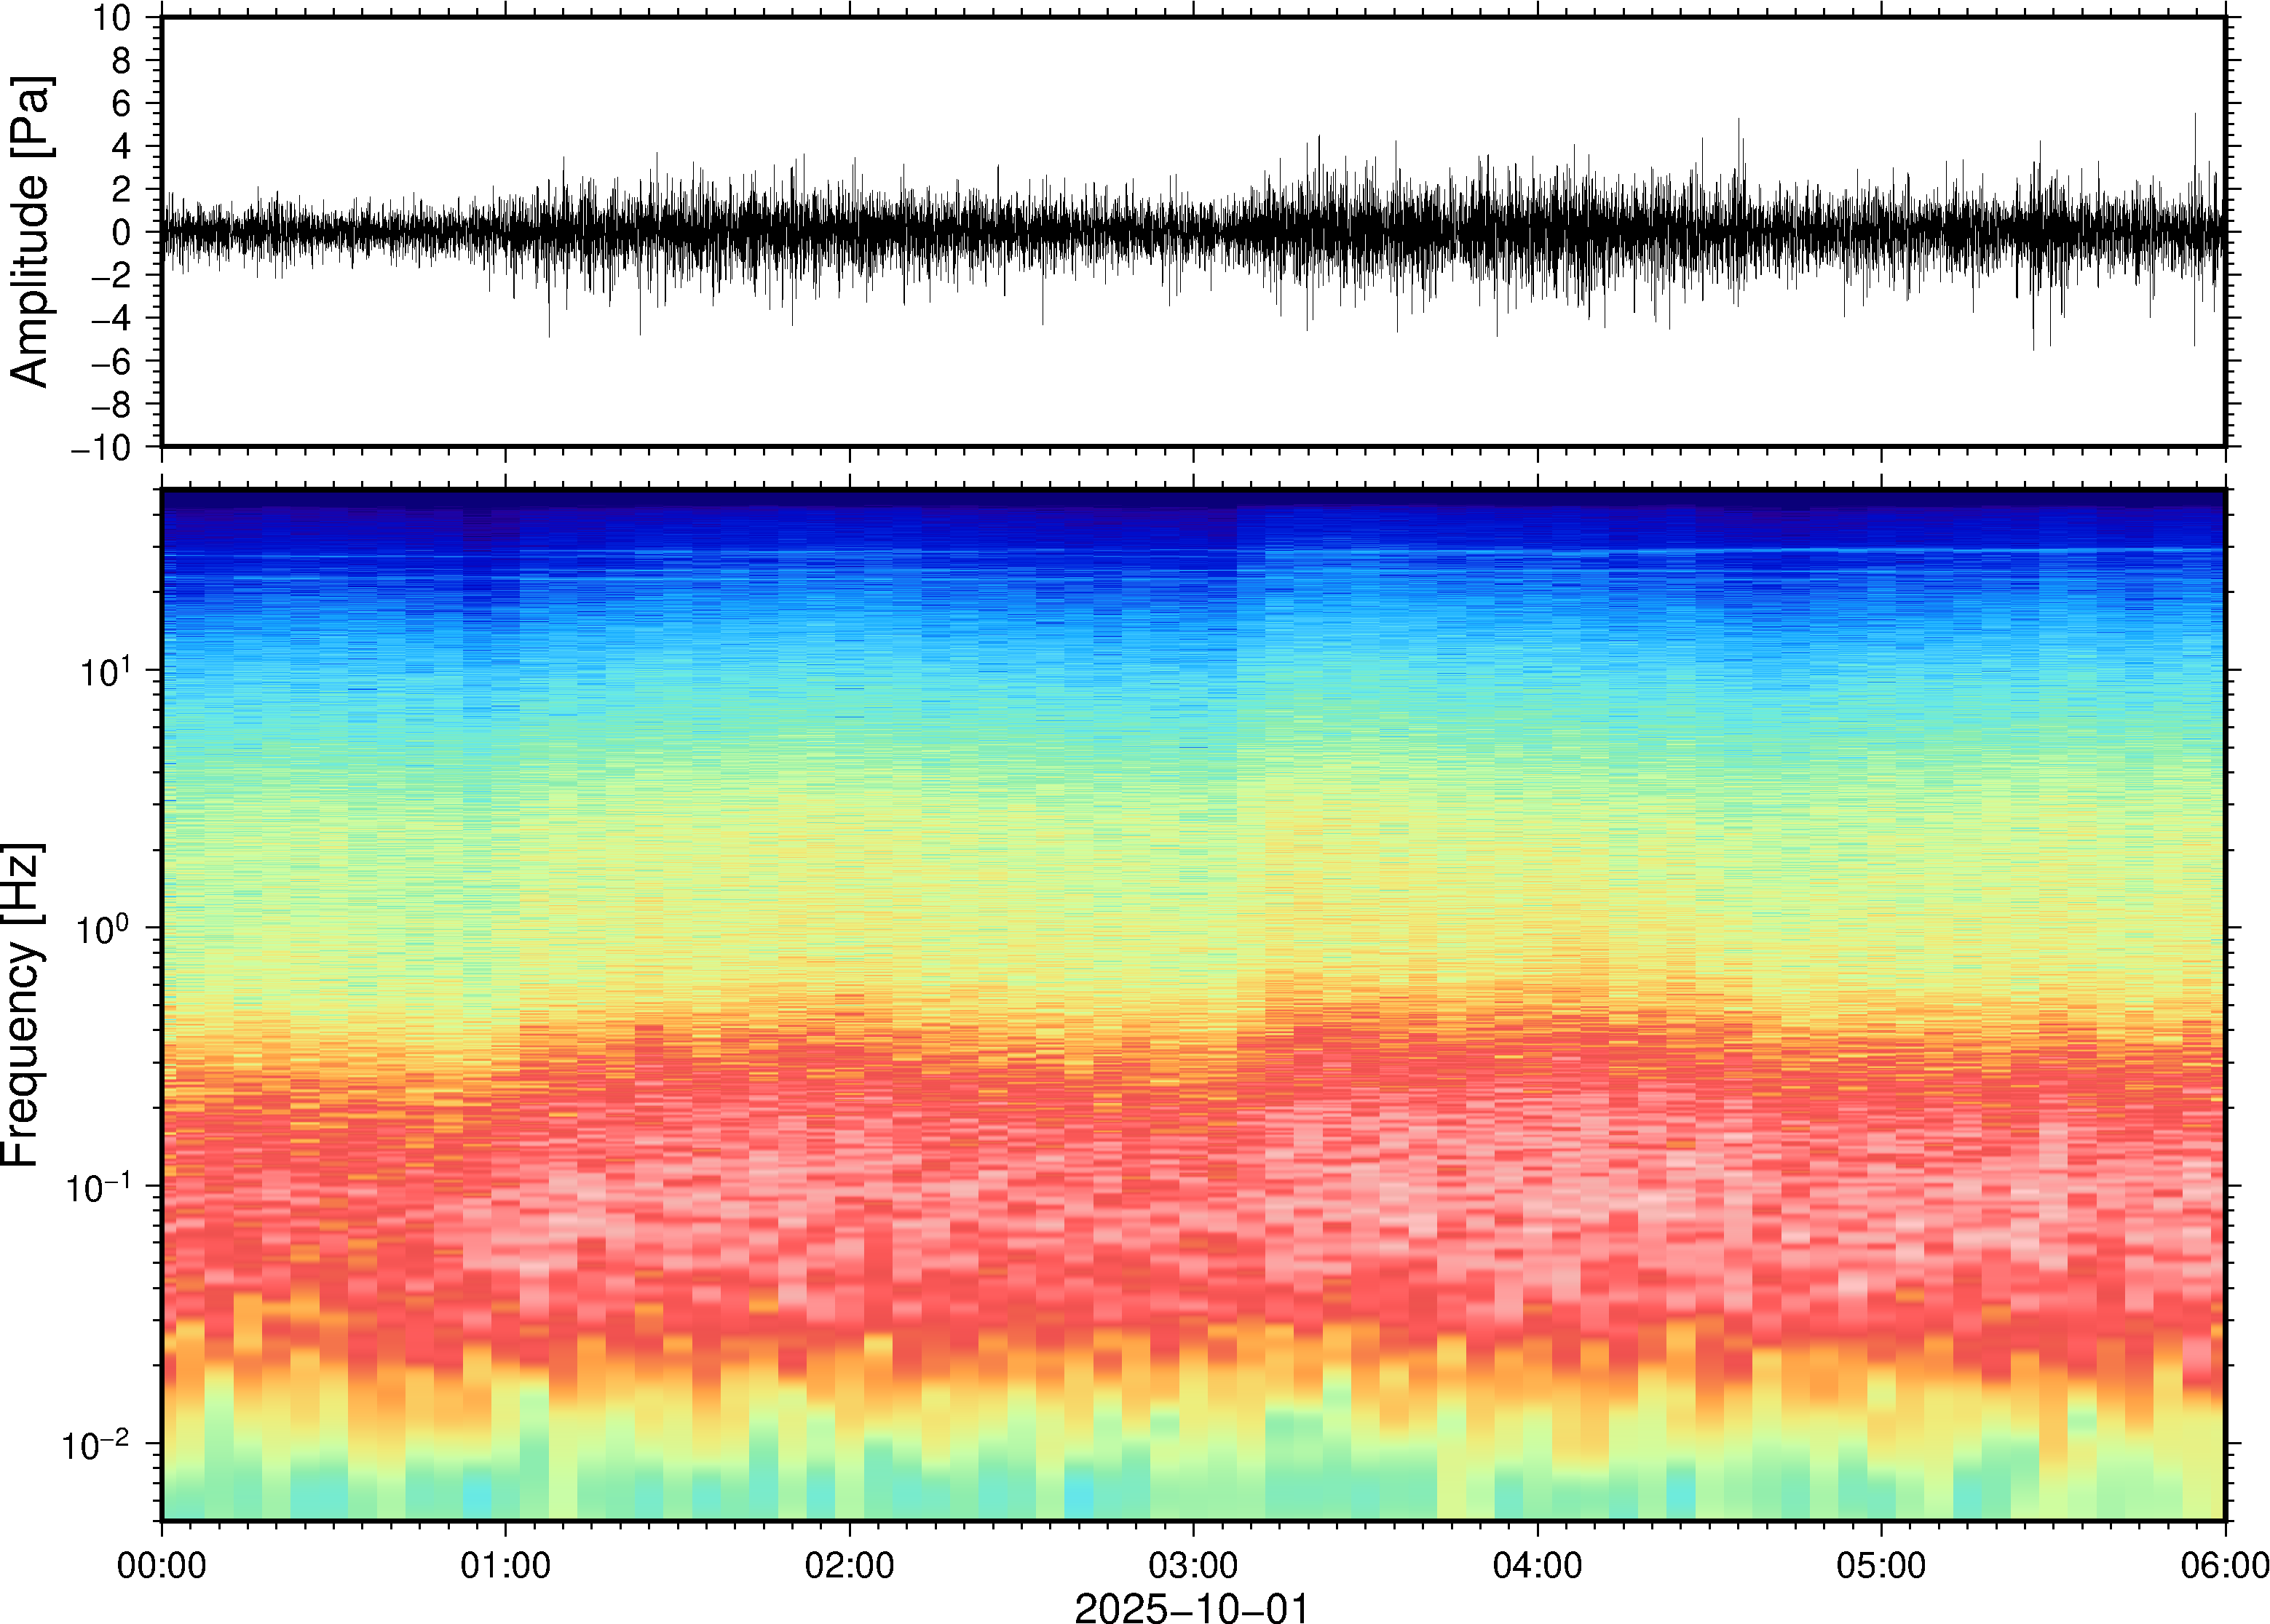Click the Frequency [Hz] axis title
This screenshot has height=1624, width=2270.
coord(22,1004)
